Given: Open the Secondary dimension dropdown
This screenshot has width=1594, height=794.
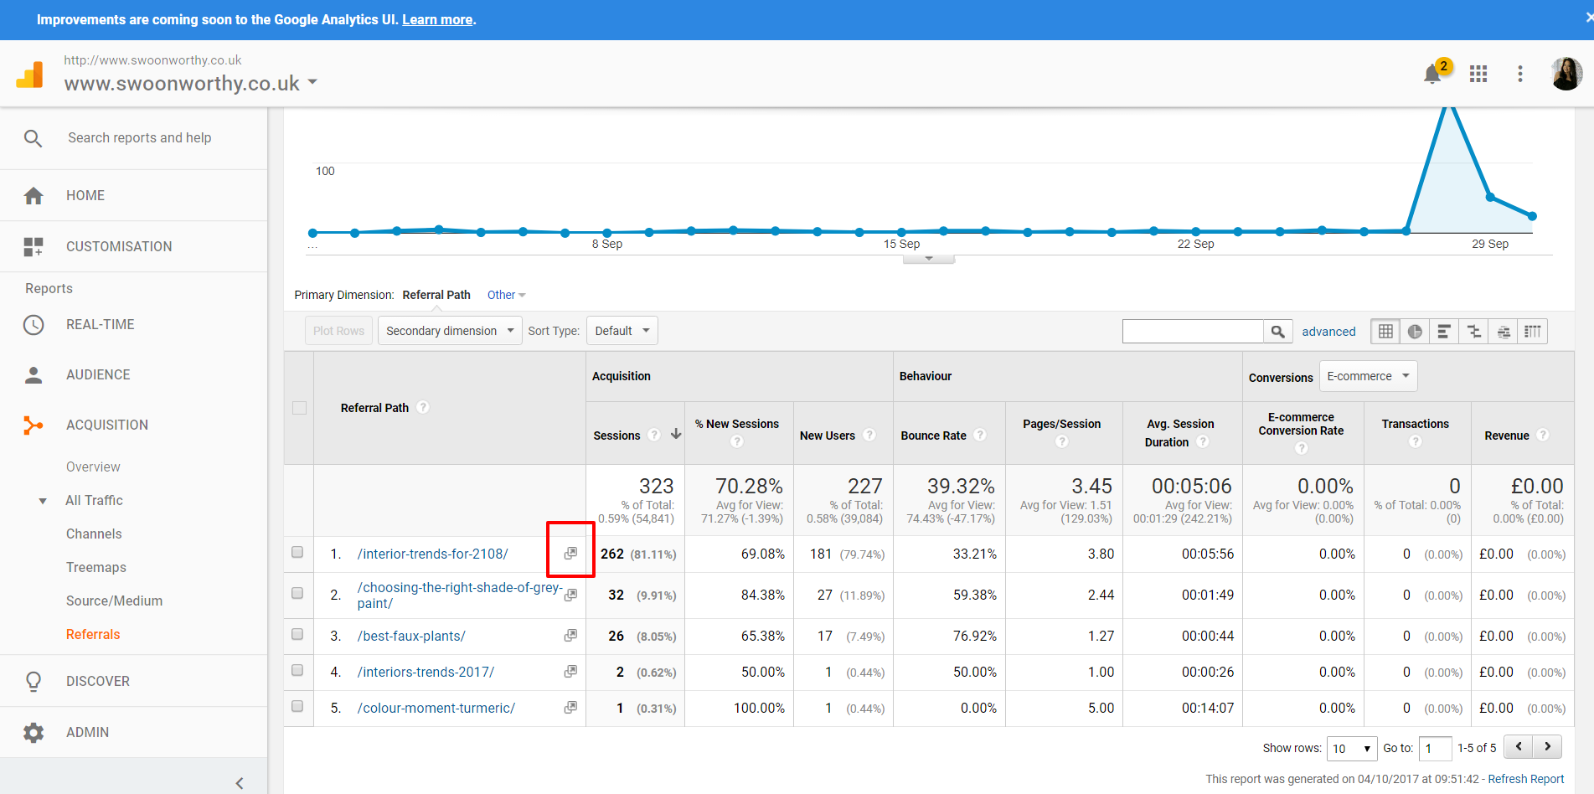Looking at the screenshot, I should tap(450, 331).
